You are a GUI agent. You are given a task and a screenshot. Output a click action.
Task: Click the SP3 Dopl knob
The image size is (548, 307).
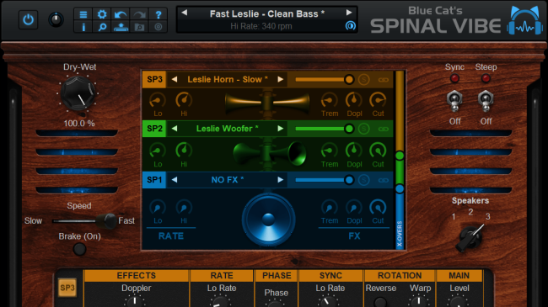(354, 100)
